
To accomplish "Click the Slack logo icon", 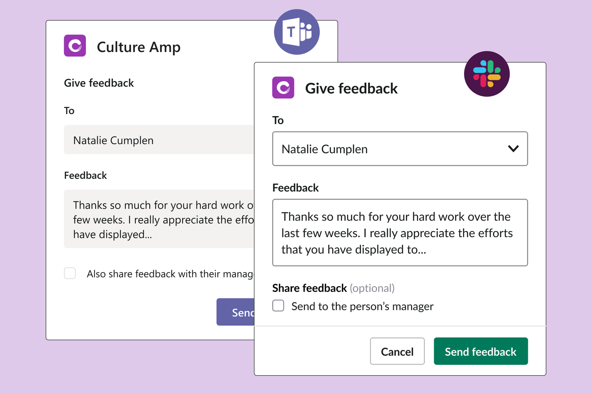I will [487, 74].
